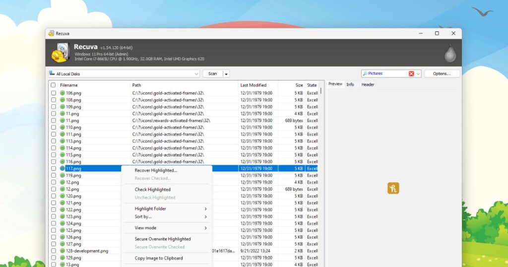
Task: Expand the Highlight Folder submenu
Action: pos(205,209)
